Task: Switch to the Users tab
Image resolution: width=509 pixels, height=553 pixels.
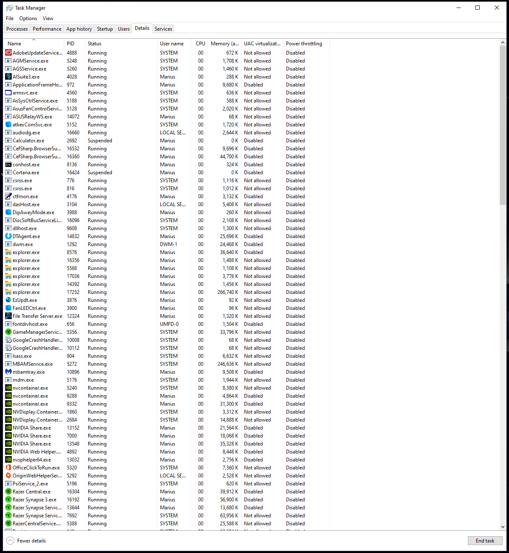Action: point(124,29)
